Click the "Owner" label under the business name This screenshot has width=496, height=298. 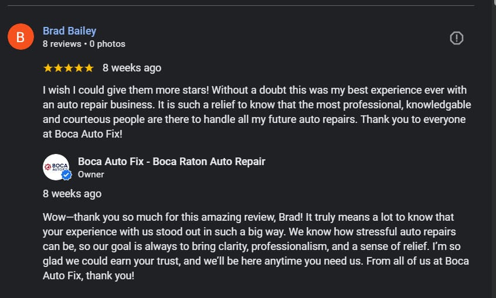[91, 174]
